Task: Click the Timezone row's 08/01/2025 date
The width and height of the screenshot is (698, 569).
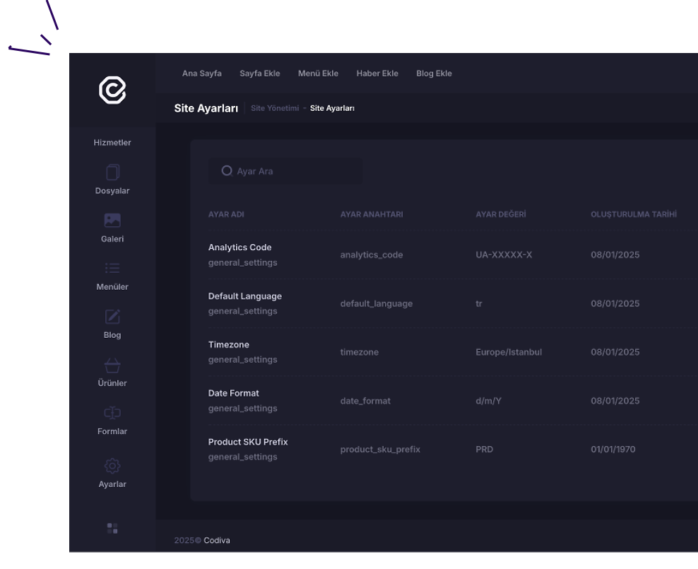Action: point(615,352)
